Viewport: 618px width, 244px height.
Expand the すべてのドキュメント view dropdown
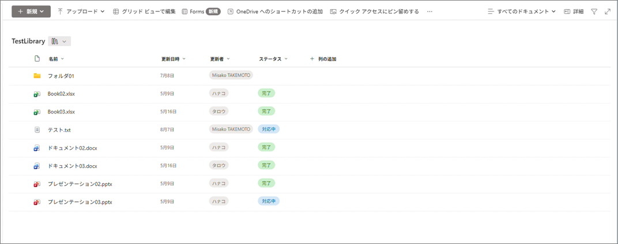pos(522,12)
